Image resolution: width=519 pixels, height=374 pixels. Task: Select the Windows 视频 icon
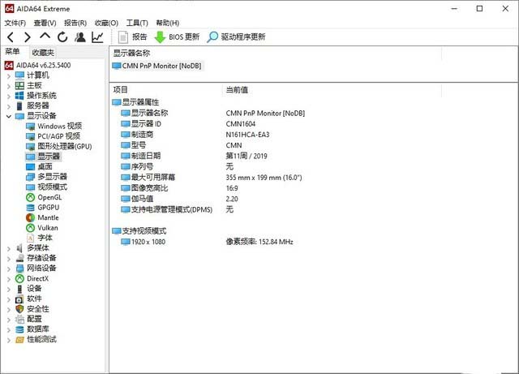coord(31,127)
